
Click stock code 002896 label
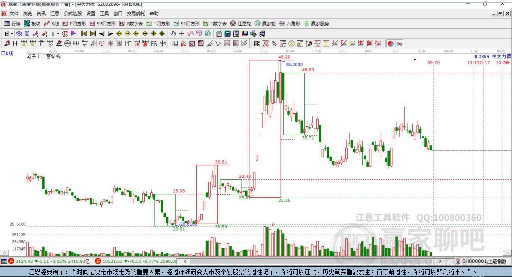click(x=481, y=56)
